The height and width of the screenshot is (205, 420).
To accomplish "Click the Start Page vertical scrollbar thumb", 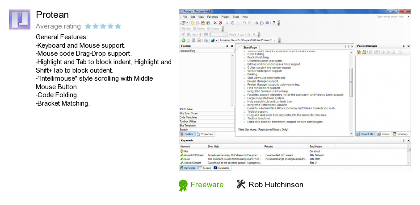I will click(352, 82).
